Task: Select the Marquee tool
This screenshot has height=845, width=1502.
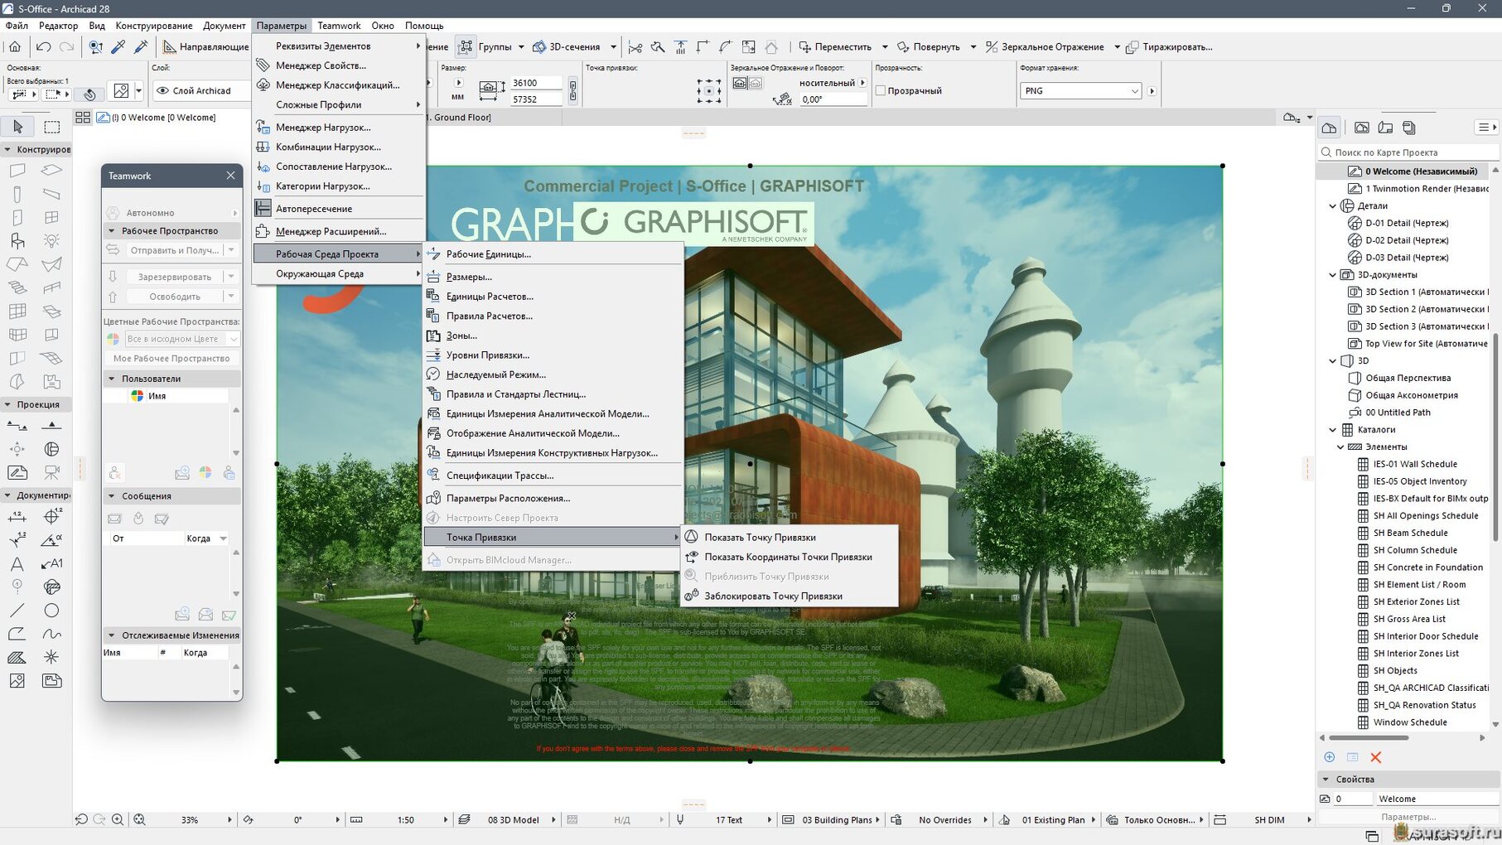Action: tap(51, 127)
